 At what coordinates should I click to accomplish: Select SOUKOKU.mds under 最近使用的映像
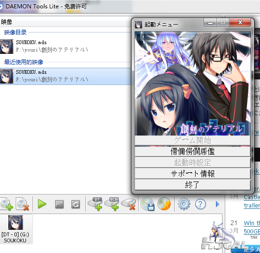point(65,76)
